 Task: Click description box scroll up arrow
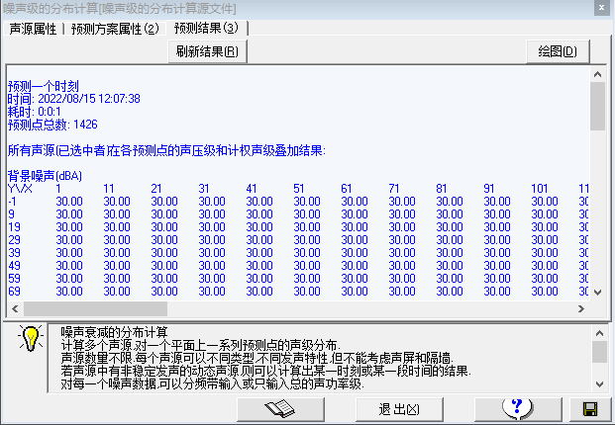600,333
